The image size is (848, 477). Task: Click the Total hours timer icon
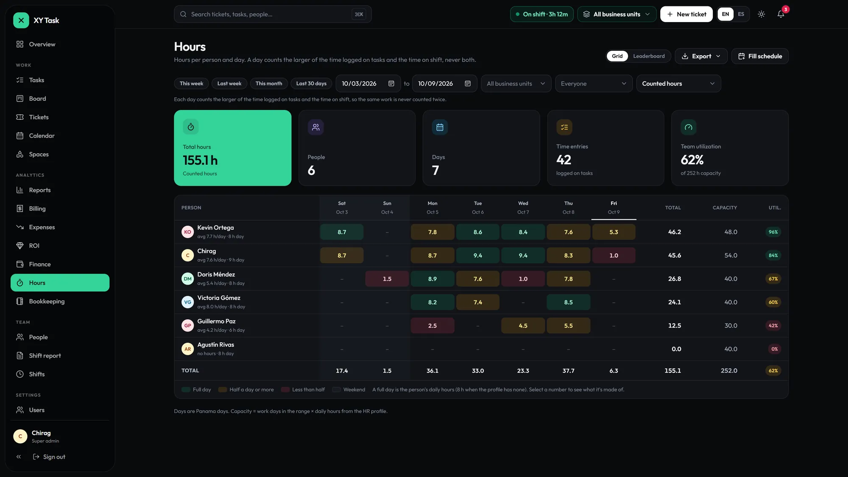pyautogui.click(x=191, y=127)
